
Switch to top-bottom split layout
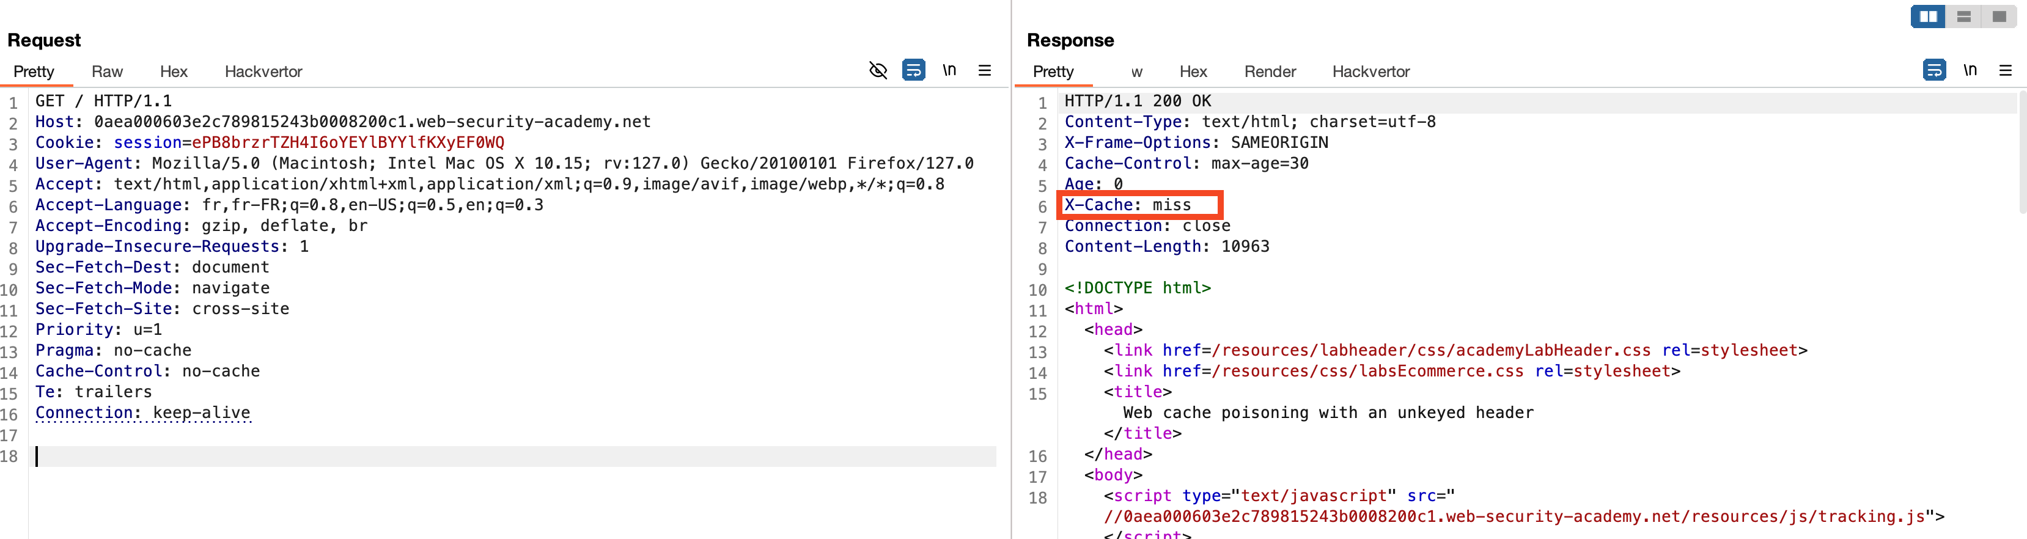pyautogui.click(x=1963, y=16)
